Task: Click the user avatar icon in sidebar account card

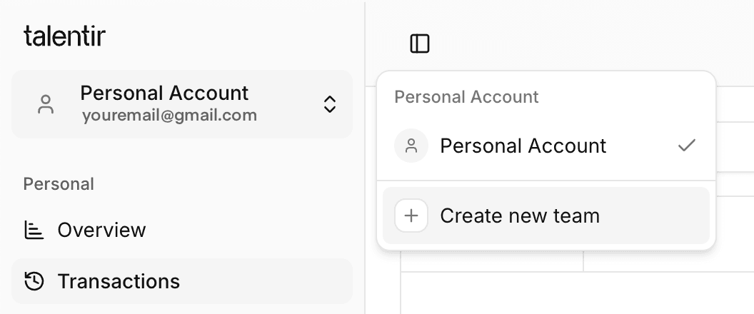Action: pos(46,104)
